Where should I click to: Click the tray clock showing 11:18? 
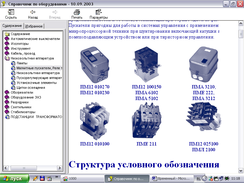(x=235, y=178)
